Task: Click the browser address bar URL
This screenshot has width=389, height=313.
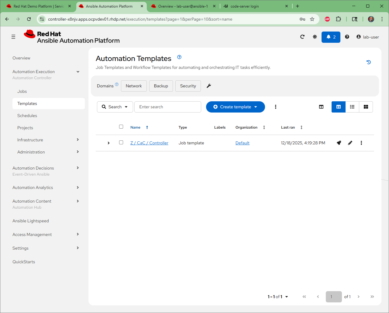Action: coord(140,19)
